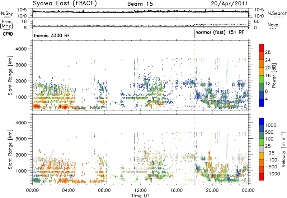
Task: Select the "normal (fast) 151 RF" mode text
Action: 220,32
